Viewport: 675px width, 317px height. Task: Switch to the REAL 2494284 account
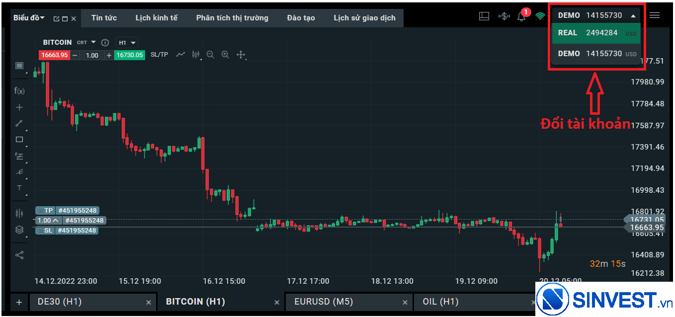(x=596, y=33)
